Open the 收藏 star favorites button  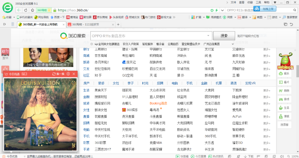(7, 17)
